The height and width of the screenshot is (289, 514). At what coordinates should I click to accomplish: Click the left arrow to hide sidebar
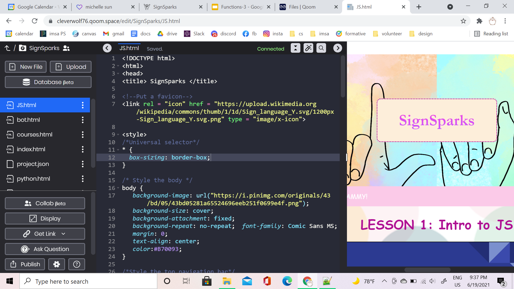tap(107, 48)
